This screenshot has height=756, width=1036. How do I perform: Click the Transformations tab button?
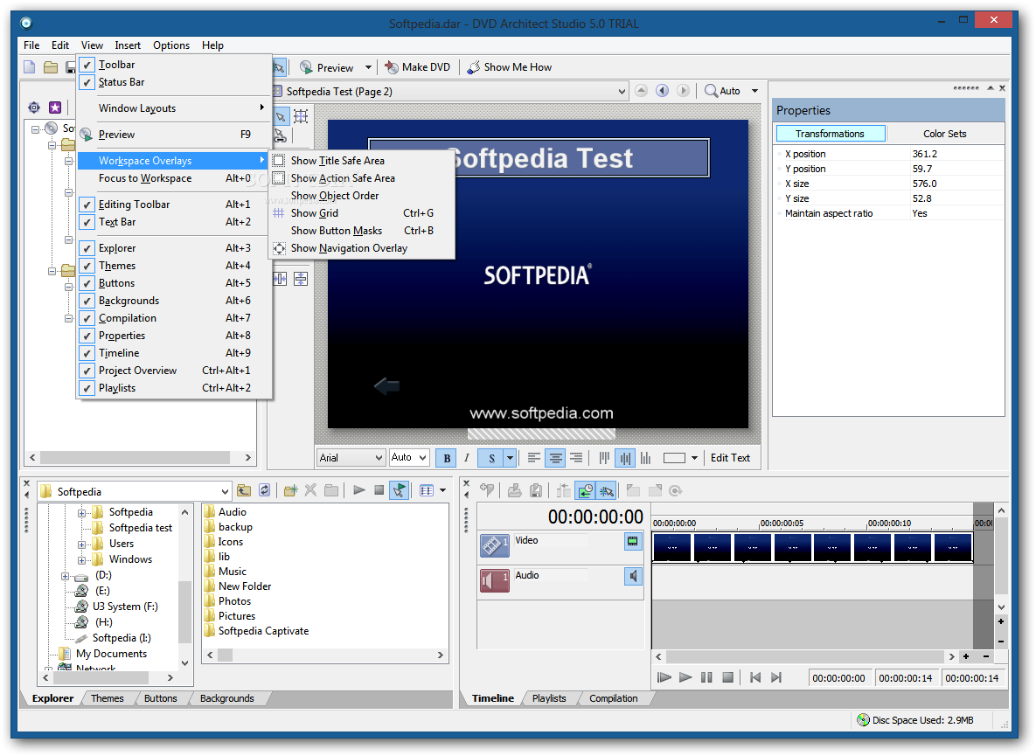click(831, 134)
